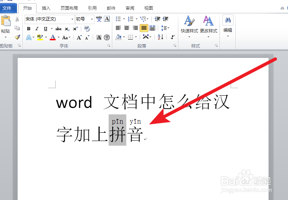
Task: Open the Styles pane launcher in 样式 group
Action: 217,46
